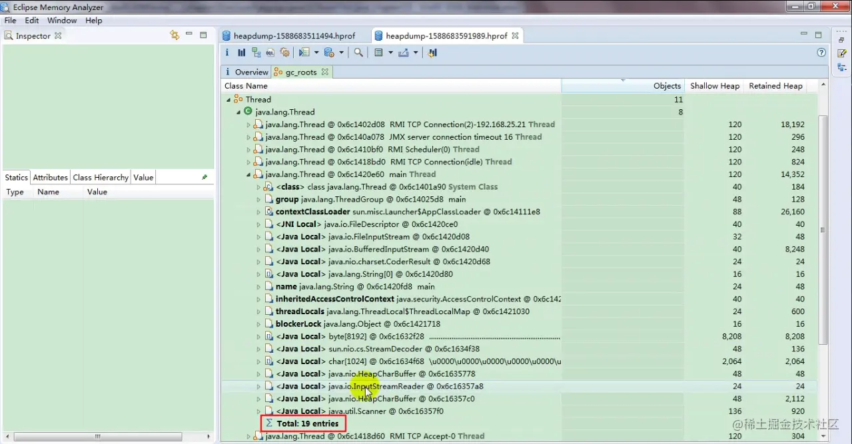Open the Group Result By dropdown arrow

(390, 53)
